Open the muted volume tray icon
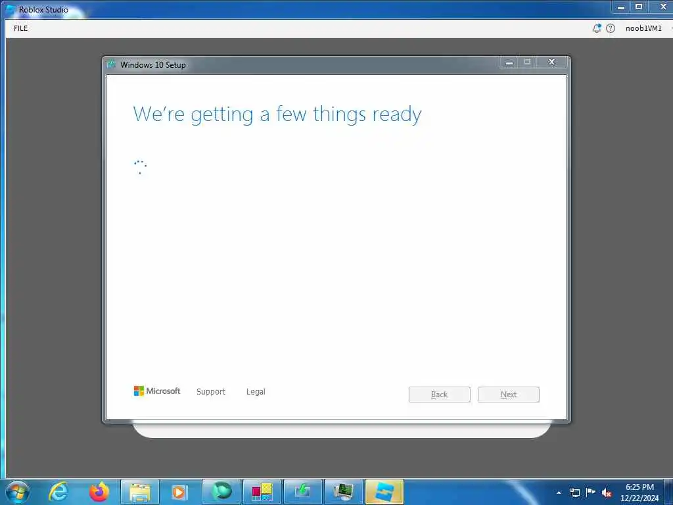673x505 pixels. 607,493
